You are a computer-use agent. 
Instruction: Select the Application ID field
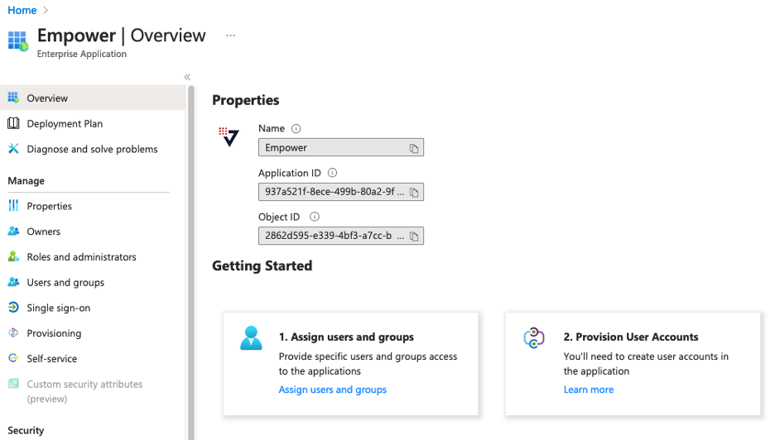click(x=341, y=192)
